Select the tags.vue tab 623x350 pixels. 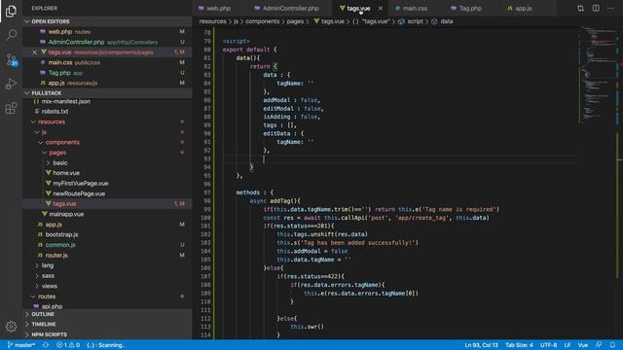(358, 8)
